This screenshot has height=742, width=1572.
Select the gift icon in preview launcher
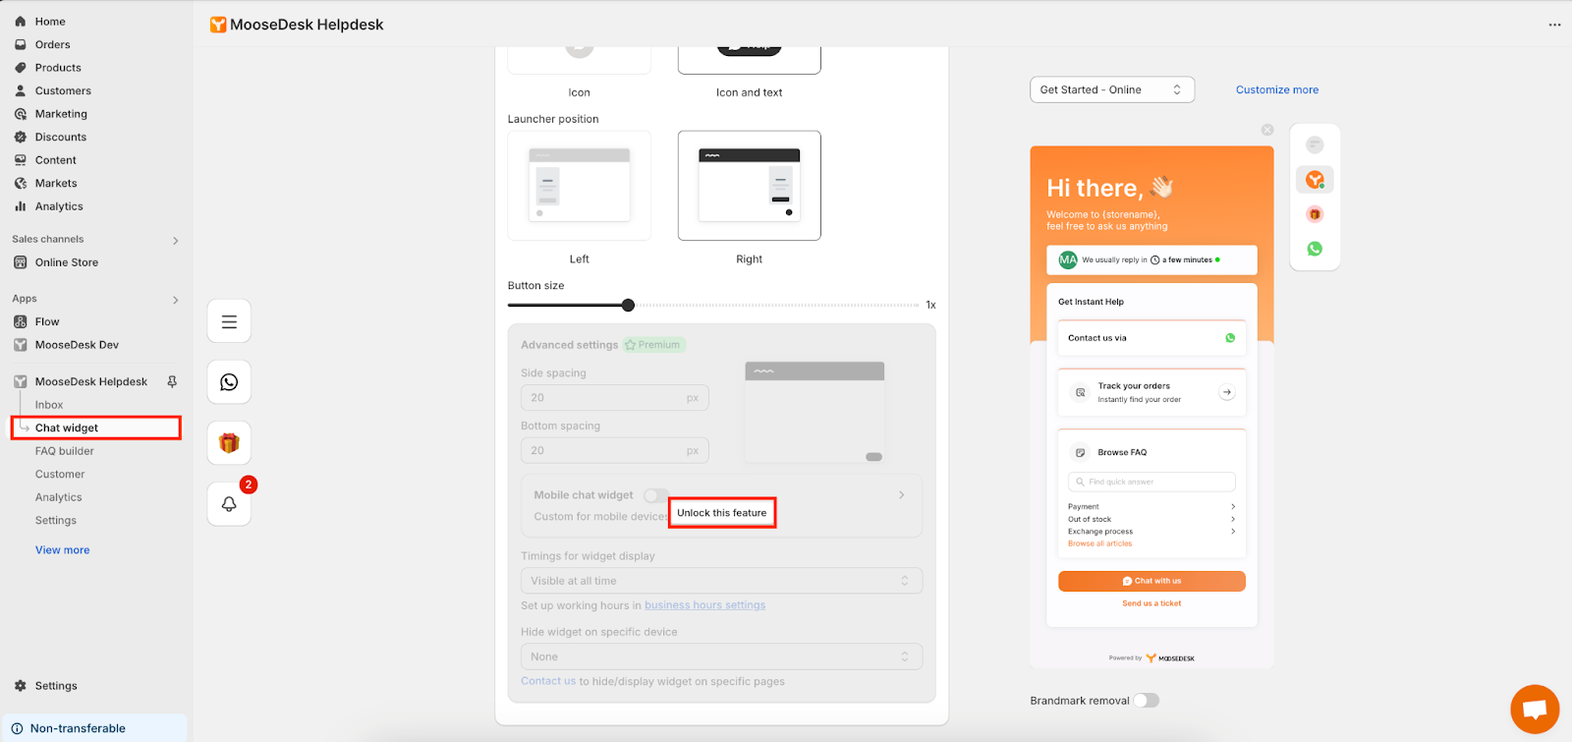click(1315, 214)
